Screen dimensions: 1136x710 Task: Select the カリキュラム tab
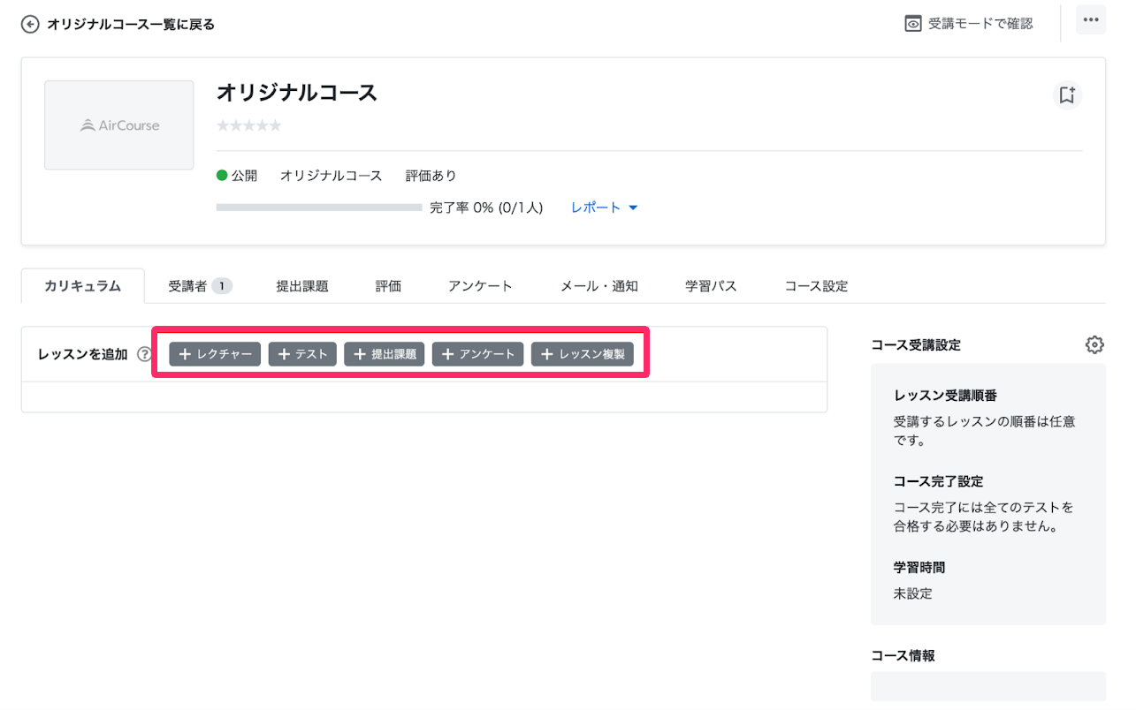[x=83, y=286]
